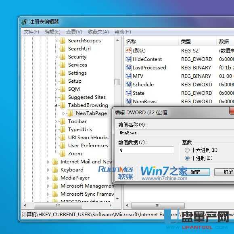Click the Security folder icon
This screenshot has height=234, width=234.
pos(63,57)
